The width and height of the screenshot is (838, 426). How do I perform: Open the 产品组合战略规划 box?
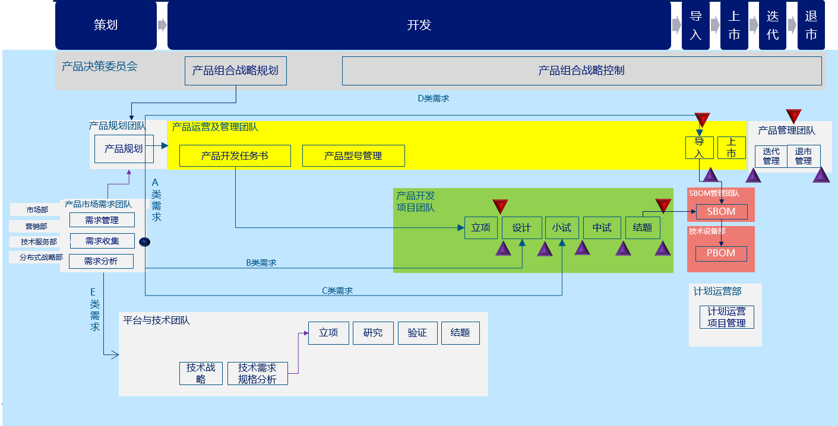tap(235, 71)
